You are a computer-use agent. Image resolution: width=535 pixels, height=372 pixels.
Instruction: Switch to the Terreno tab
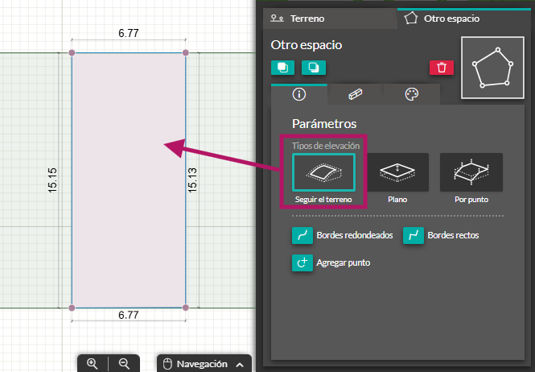(330, 19)
